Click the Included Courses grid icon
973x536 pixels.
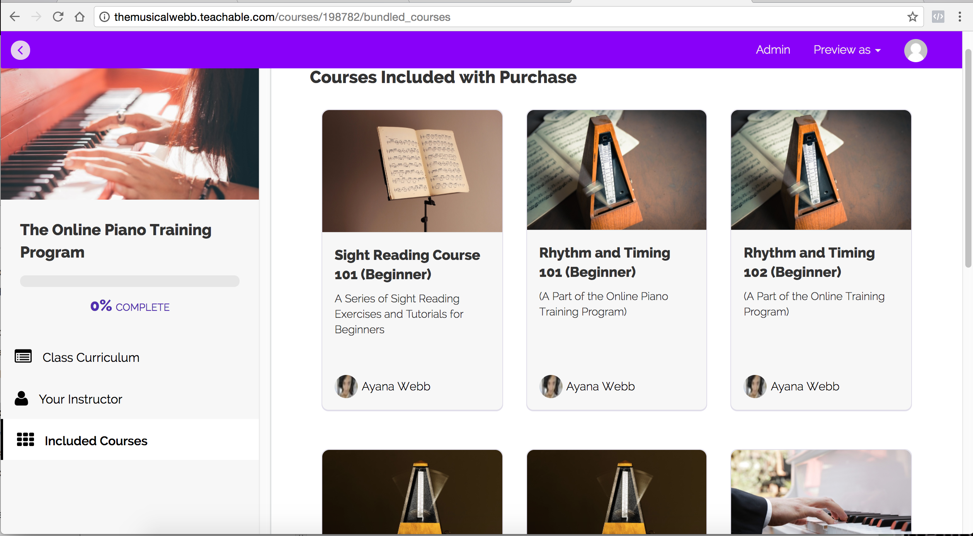coord(26,439)
